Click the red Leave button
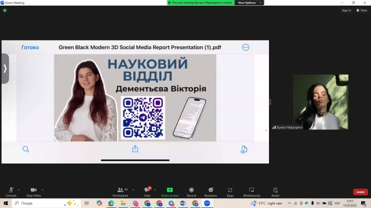 click(x=361, y=192)
